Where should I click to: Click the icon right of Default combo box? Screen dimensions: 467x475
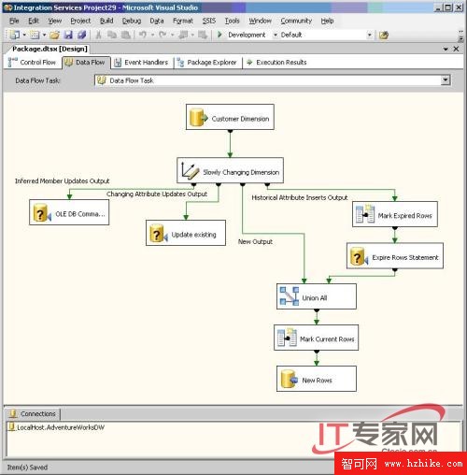pyautogui.click(x=384, y=35)
